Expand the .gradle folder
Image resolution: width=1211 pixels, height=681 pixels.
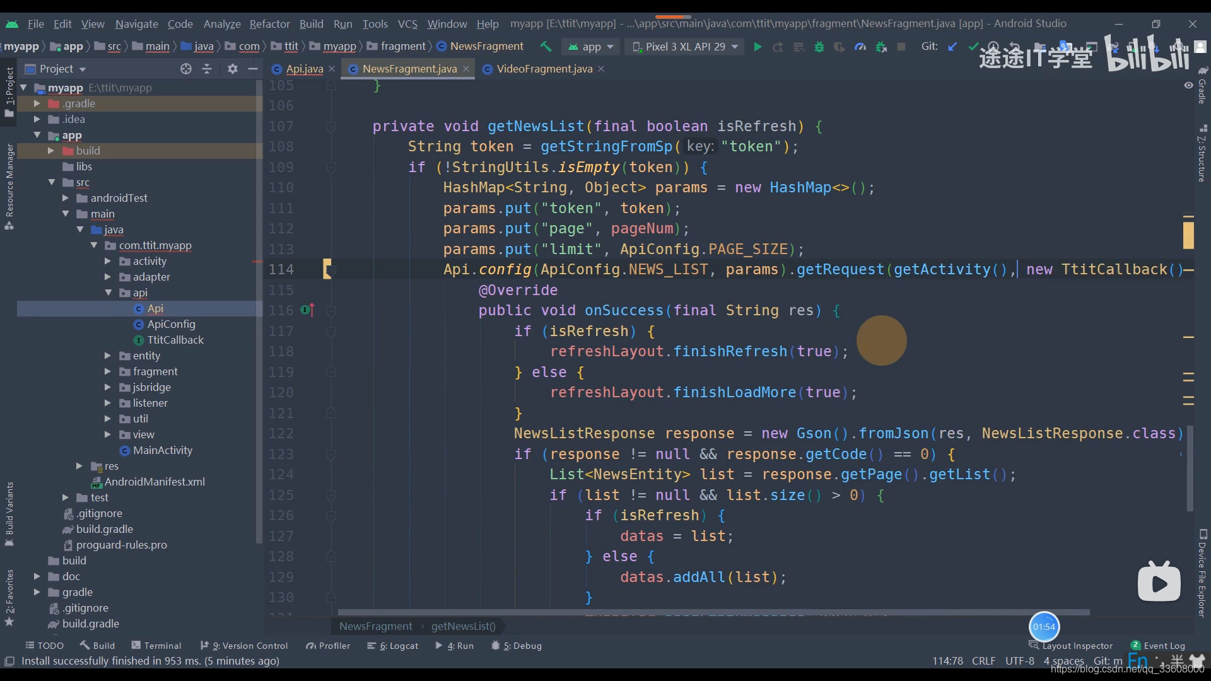pos(37,103)
